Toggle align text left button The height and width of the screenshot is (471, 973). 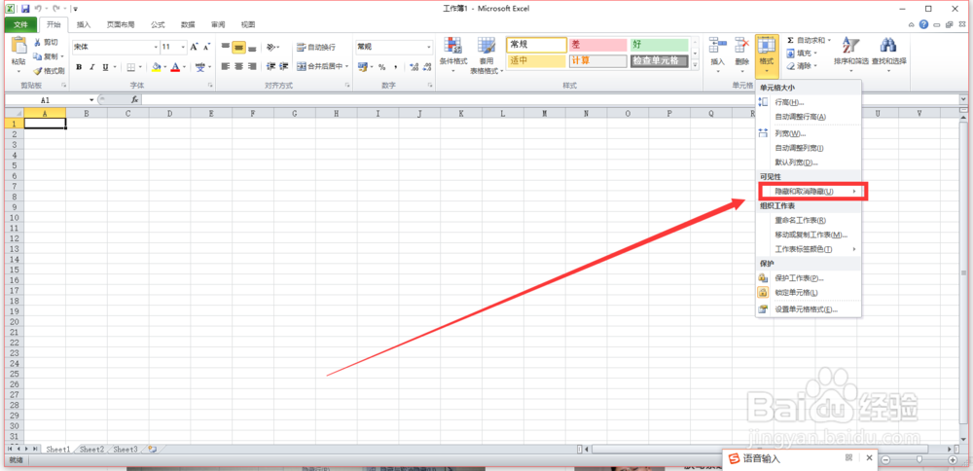coord(226,66)
